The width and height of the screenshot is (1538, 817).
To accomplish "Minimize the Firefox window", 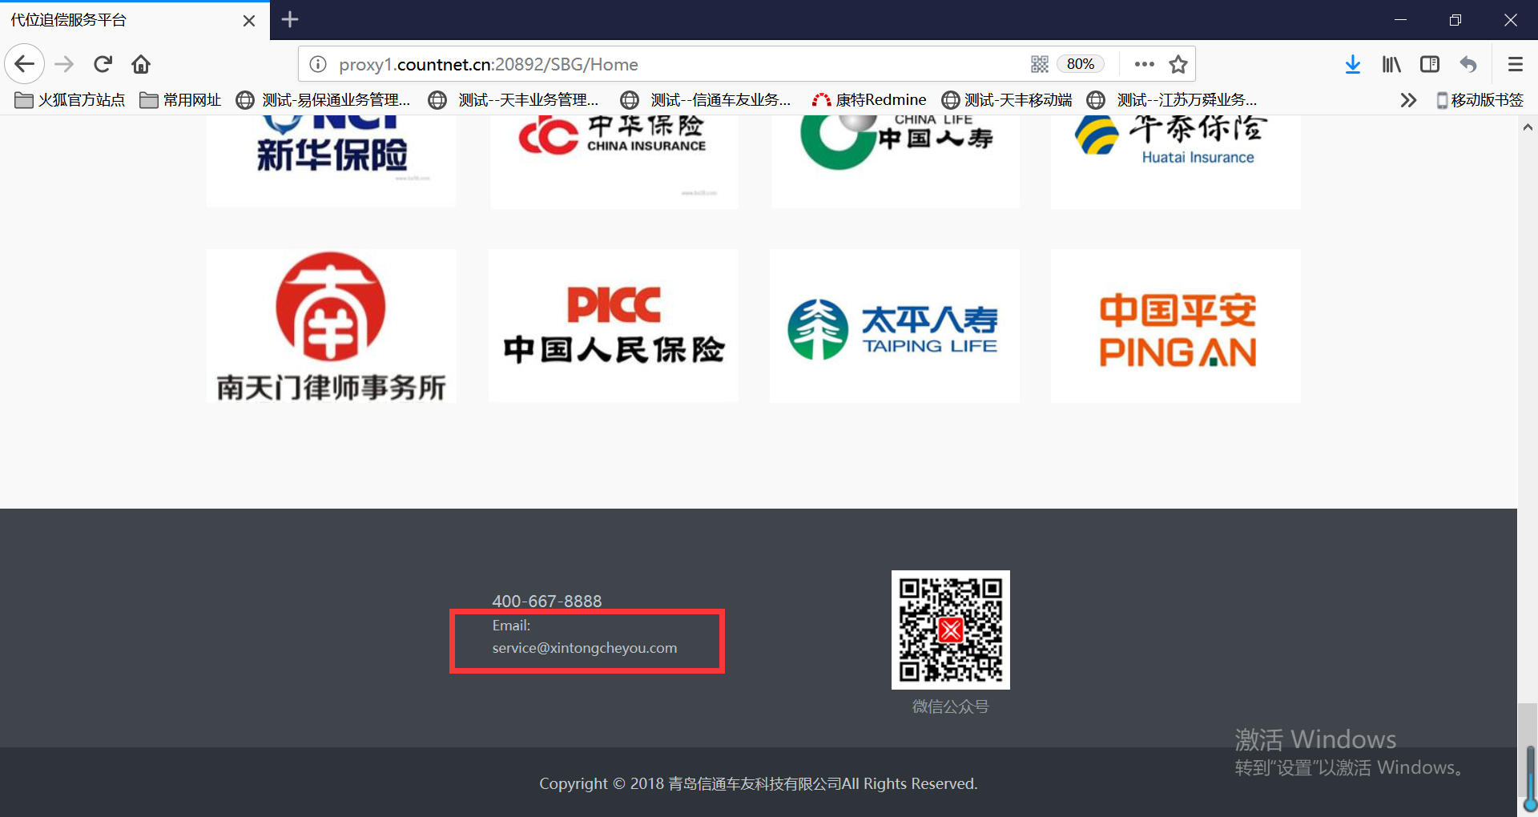I will (1400, 19).
